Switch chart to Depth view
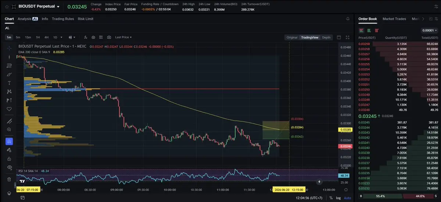The width and height of the screenshot is (441, 202). tap(326, 37)
